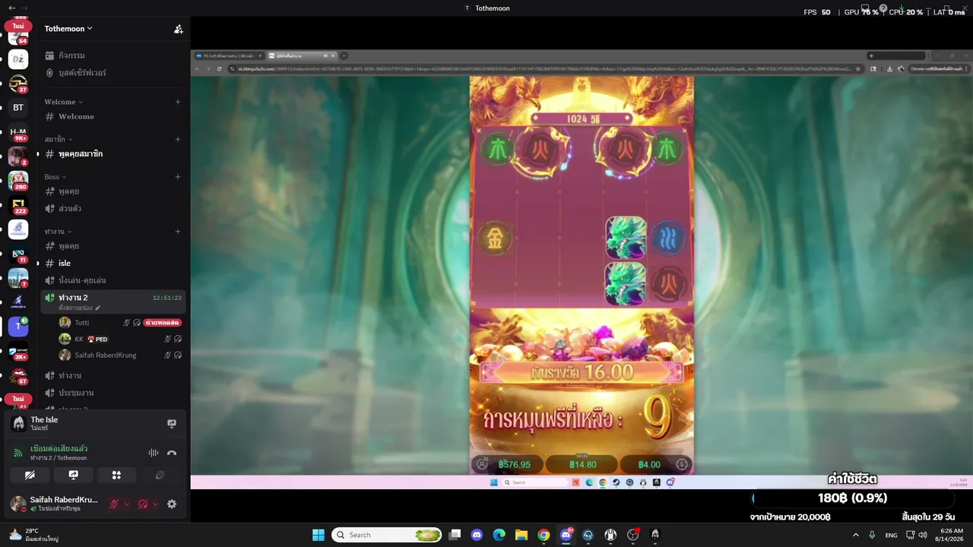The height and width of the screenshot is (547, 973).
Task: Edit the channel status pencil icon
Action: pos(98,308)
